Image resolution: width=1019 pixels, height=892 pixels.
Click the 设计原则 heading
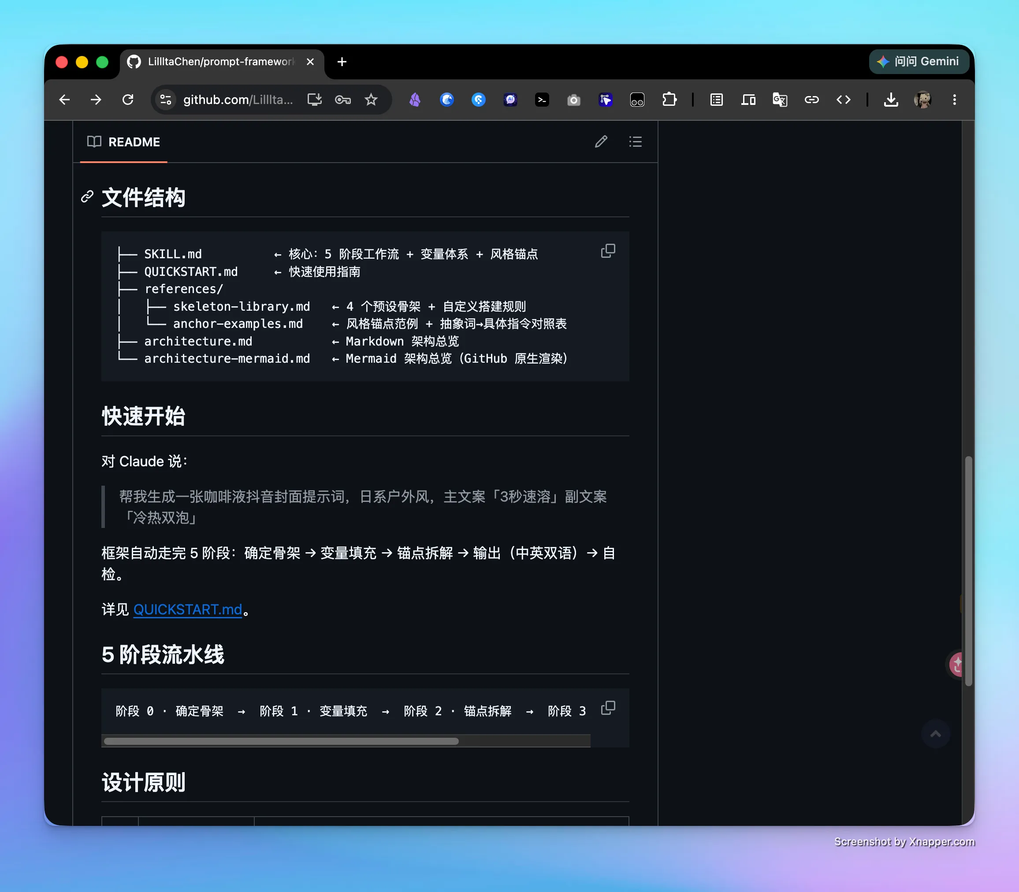click(x=143, y=783)
